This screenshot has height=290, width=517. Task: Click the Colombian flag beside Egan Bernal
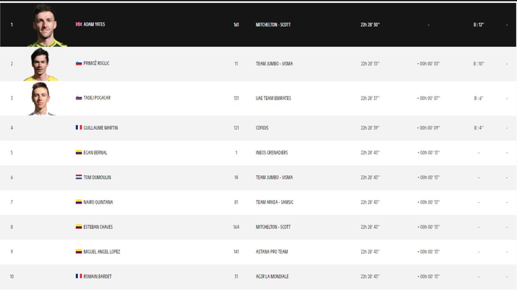[79, 152]
